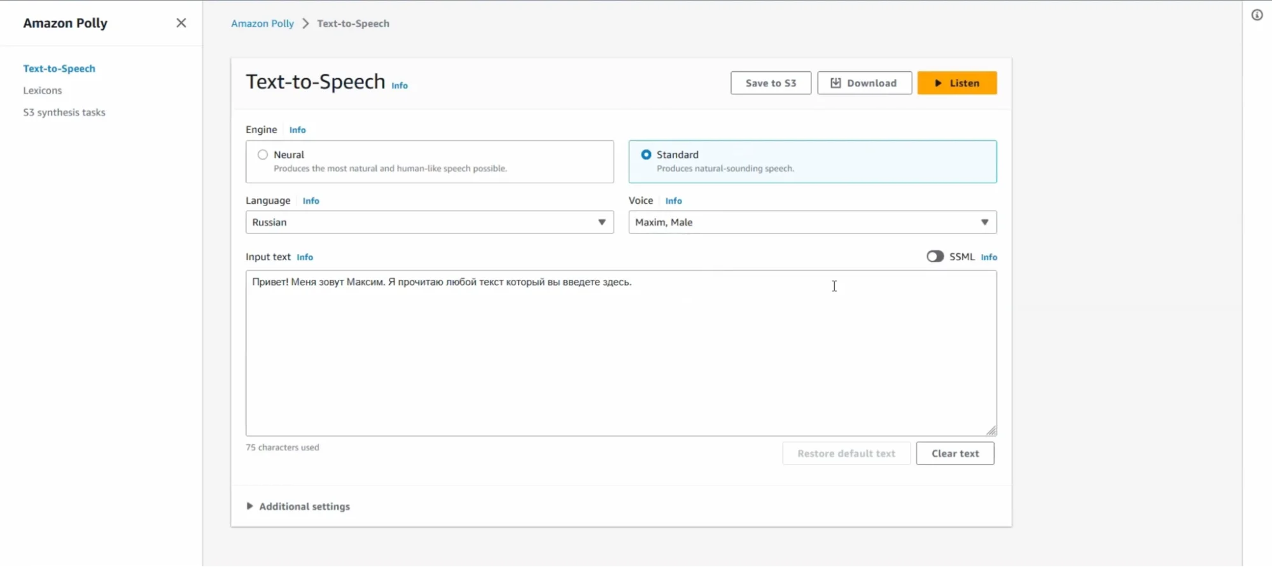Select Text-to-Speech in the sidebar
This screenshot has width=1272, height=567.
point(59,68)
